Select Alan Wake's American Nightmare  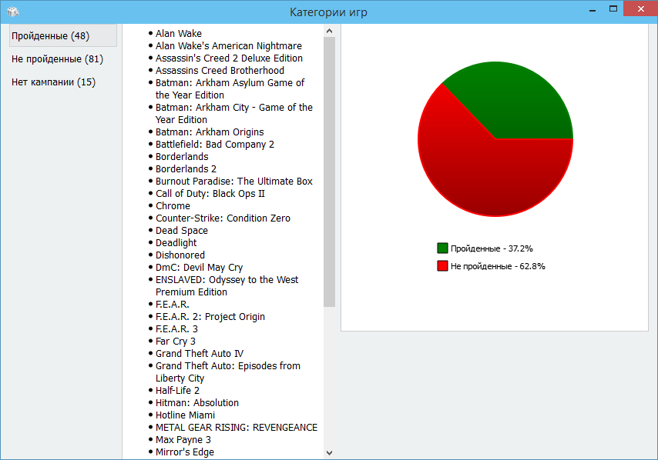click(229, 45)
